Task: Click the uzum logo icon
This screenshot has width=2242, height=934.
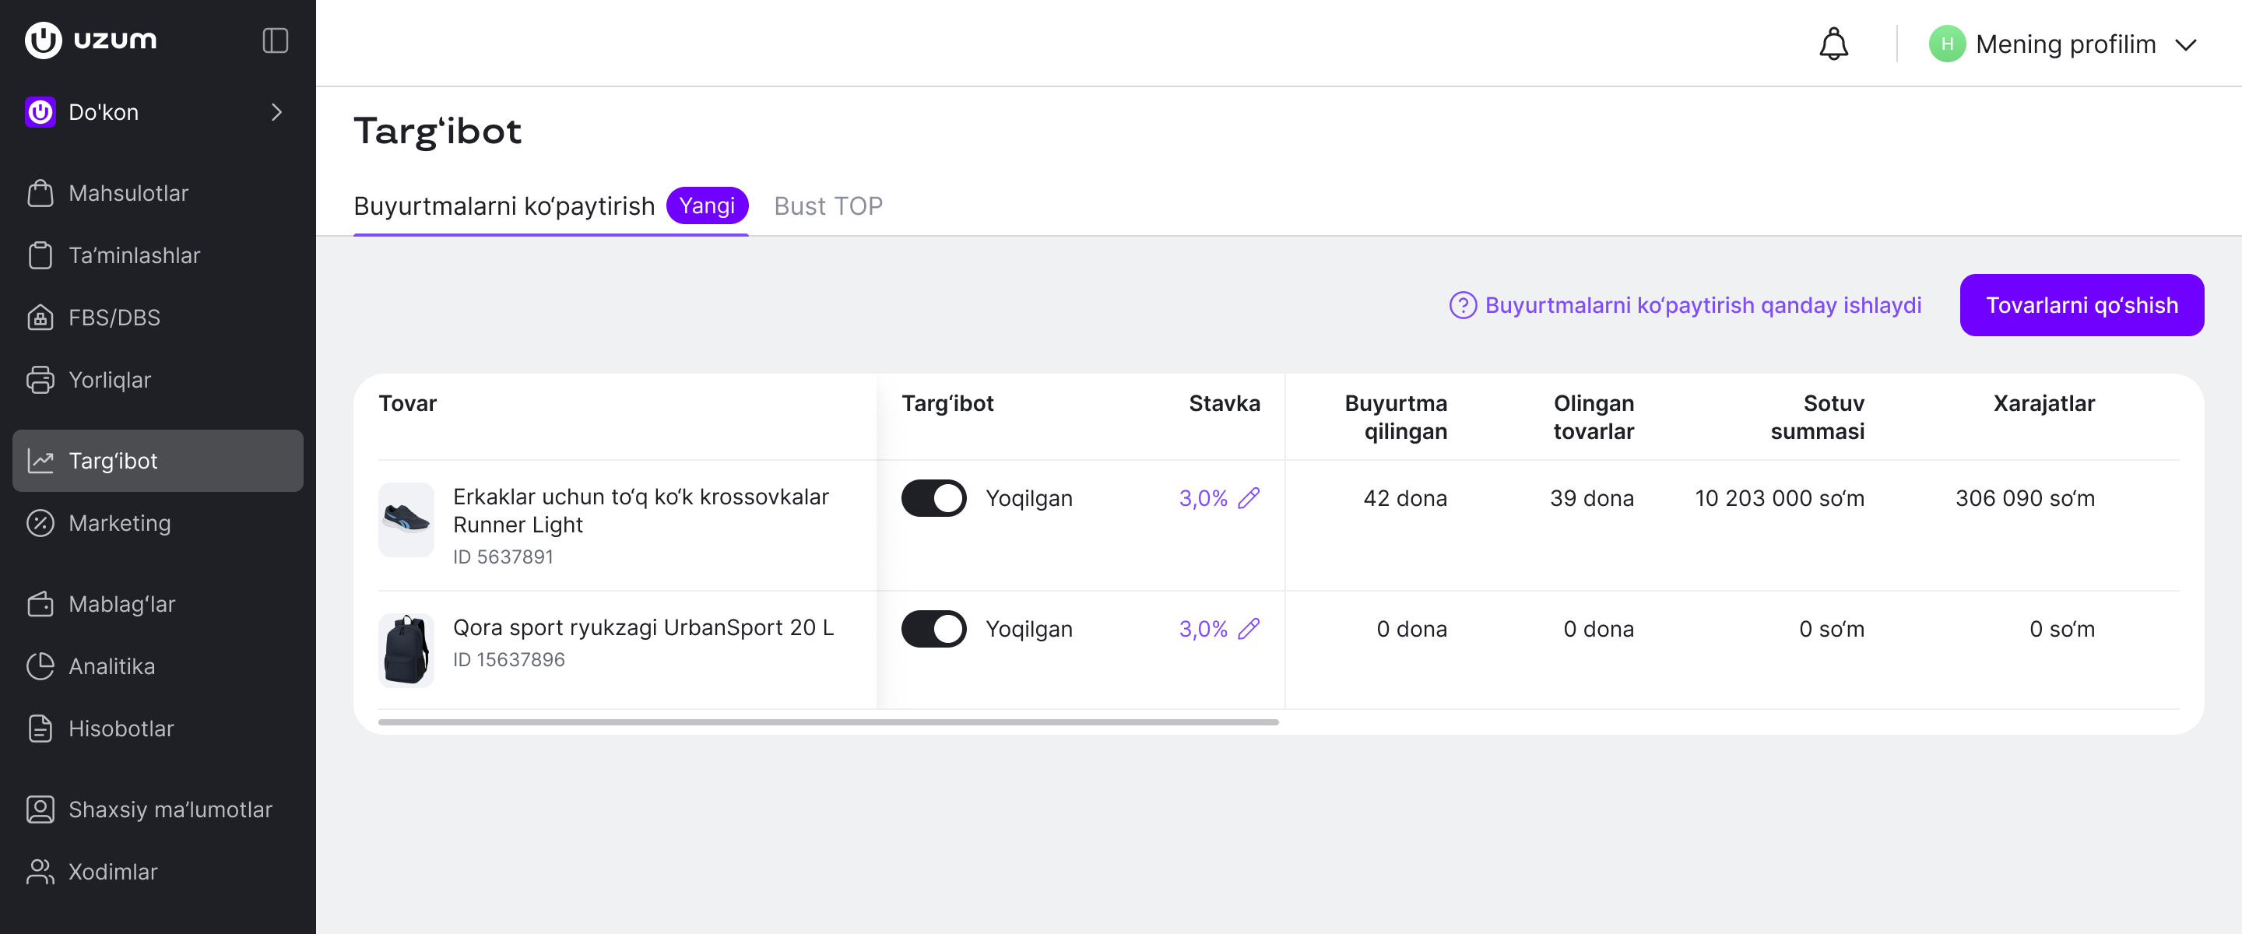Action: tap(44, 40)
